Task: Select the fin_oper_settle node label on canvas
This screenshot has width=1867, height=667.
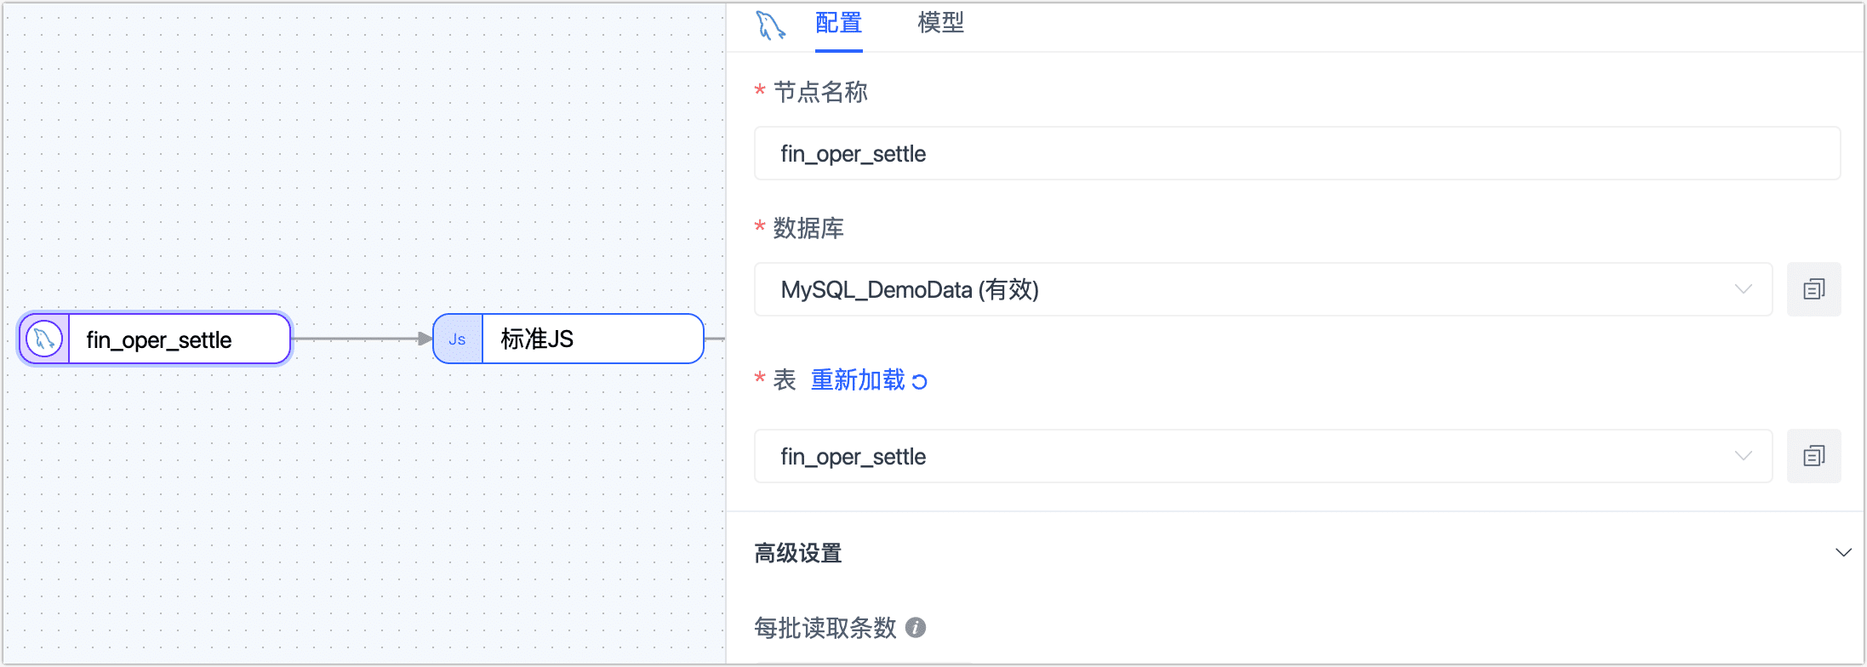Action: [159, 339]
